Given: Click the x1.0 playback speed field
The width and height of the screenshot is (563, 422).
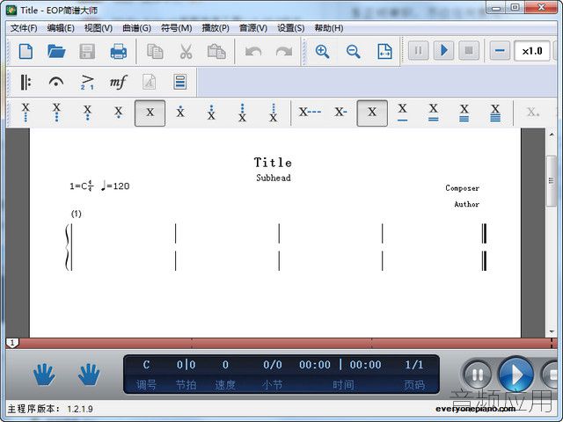Looking at the screenshot, I should [x=531, y=51].
